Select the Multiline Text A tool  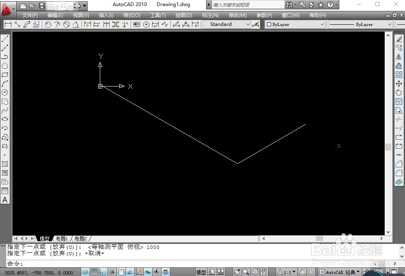[x=5, y=200]
